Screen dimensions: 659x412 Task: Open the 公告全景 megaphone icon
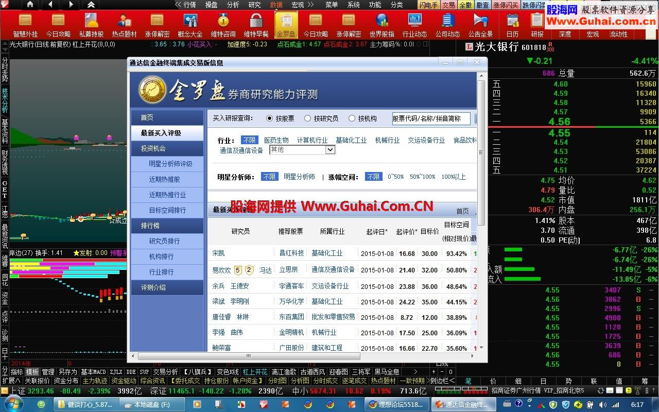pyautogui.click(x=480, y=24)
